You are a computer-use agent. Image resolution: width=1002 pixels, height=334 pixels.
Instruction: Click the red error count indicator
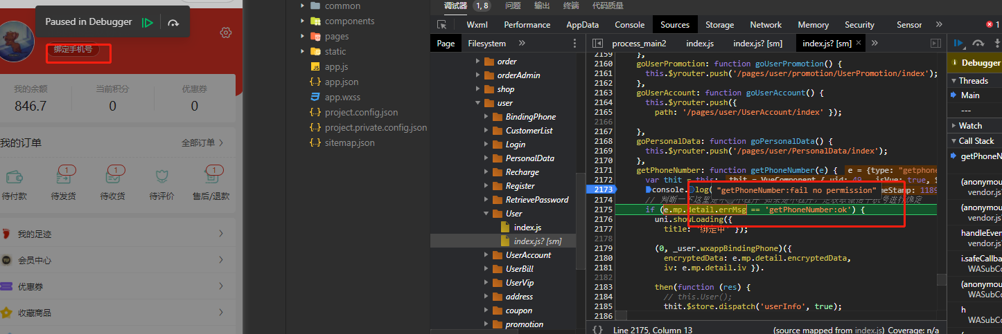[992, 24]
